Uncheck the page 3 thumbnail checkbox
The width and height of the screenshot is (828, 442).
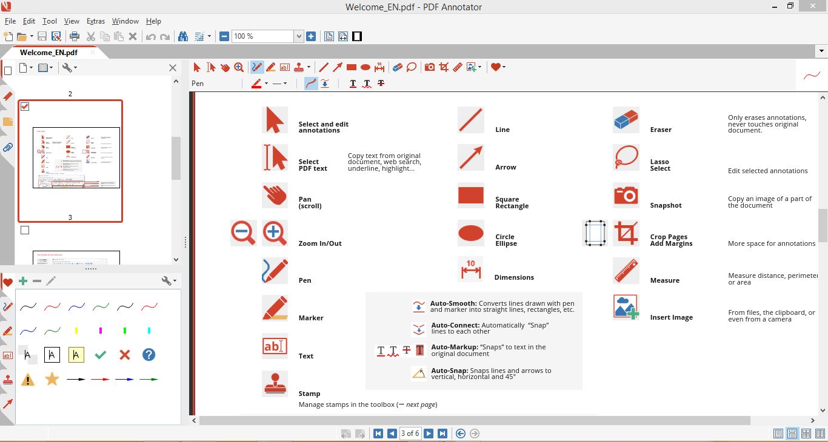pyautogui.click(x=25, y=107)
